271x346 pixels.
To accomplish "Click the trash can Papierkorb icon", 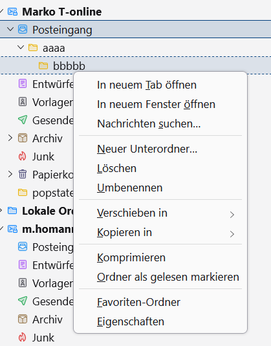I will (23, 175).
